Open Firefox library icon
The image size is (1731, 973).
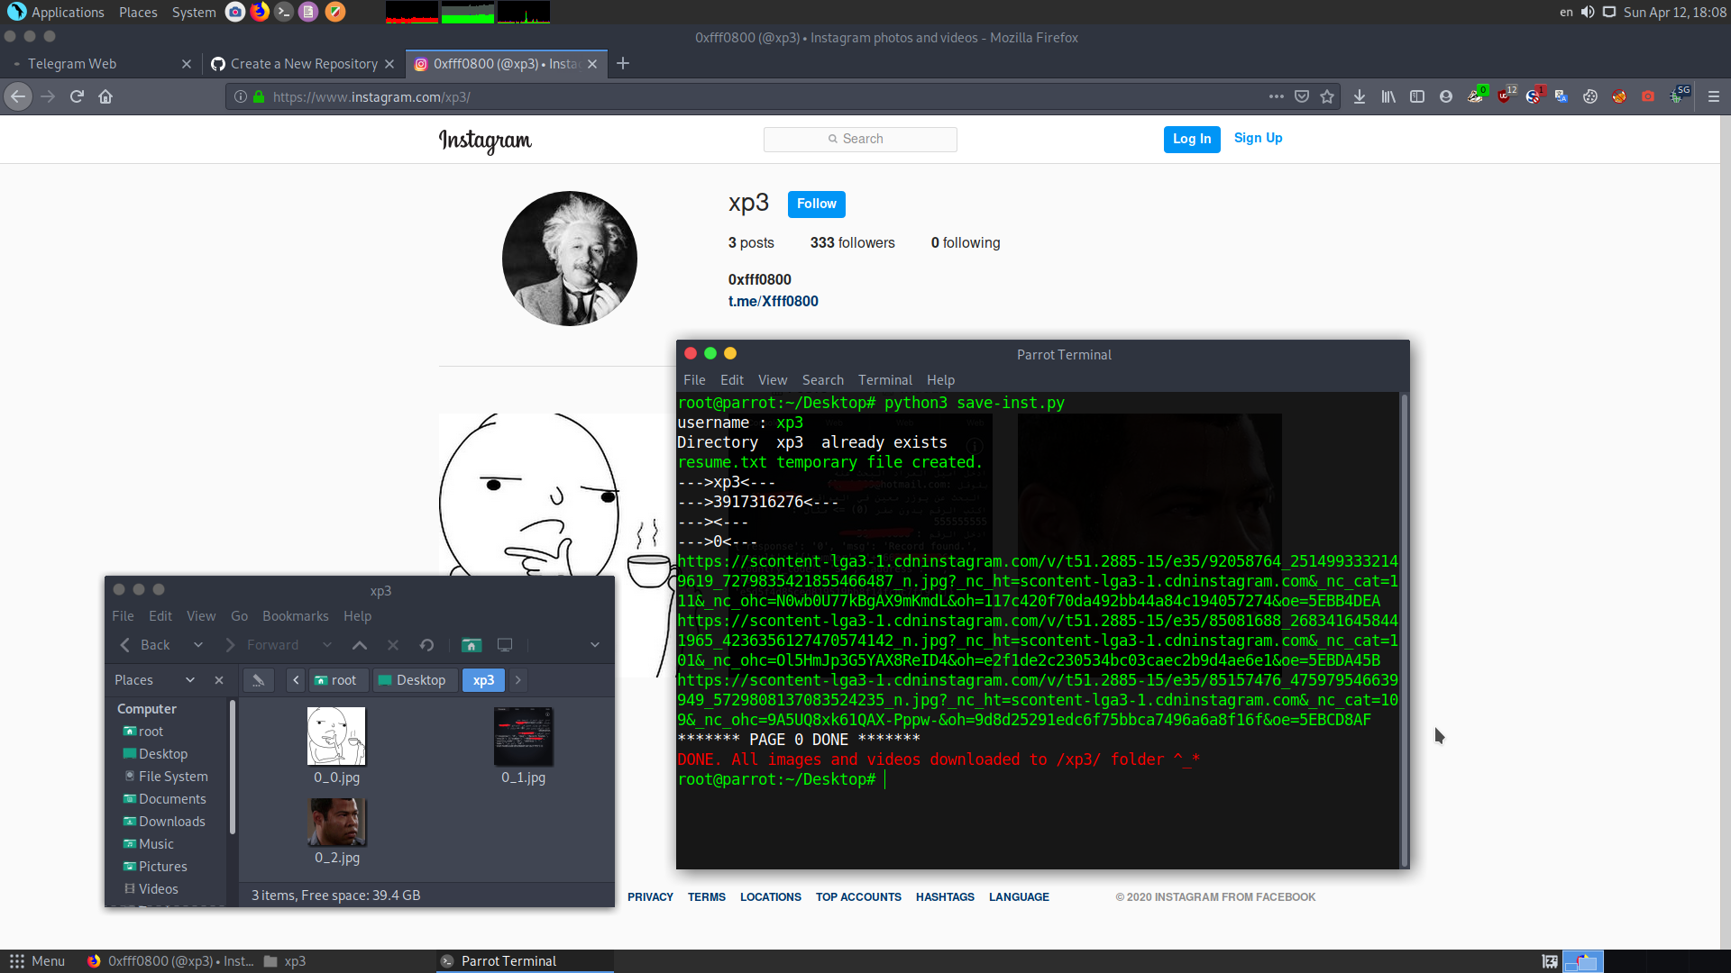pos(1388,96)
